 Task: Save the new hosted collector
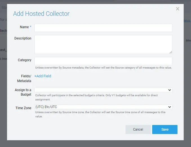(x=165, y=129)
